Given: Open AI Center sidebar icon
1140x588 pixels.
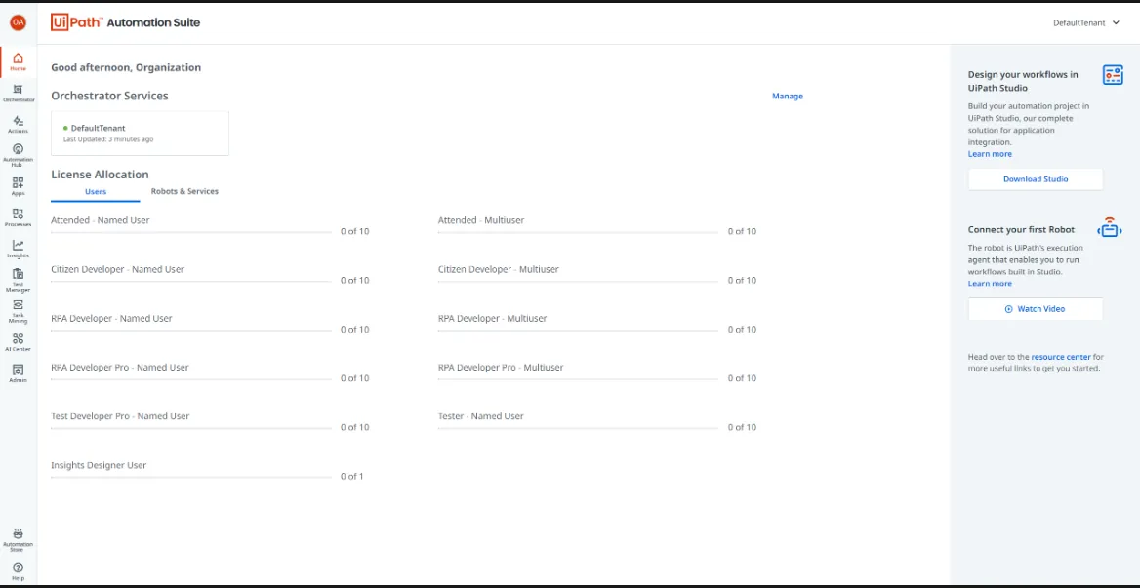Looking at the screenshot, I should point(19,342).
